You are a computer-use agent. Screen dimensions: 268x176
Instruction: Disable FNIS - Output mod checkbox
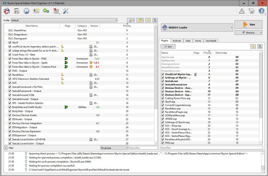pos(10,71)
